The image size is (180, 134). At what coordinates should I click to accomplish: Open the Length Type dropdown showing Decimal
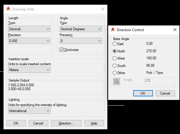click(29, 29)
